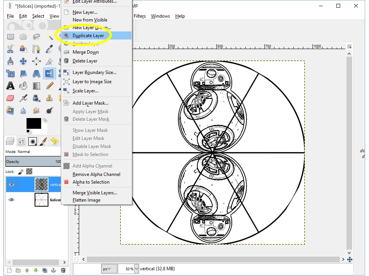Open the px units dropdown
The width and height of the screenshot is (369, 276).
[109, 269]
